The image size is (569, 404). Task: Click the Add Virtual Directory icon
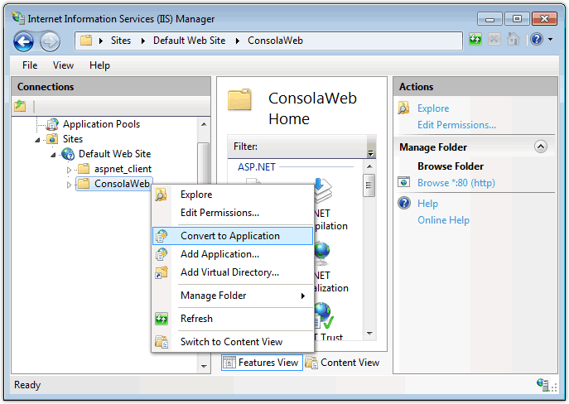[162, 272]
